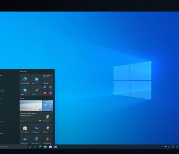Viewport: 179px width, 154px height.
Task: Open the Solitaire tile
Action: 48,128
